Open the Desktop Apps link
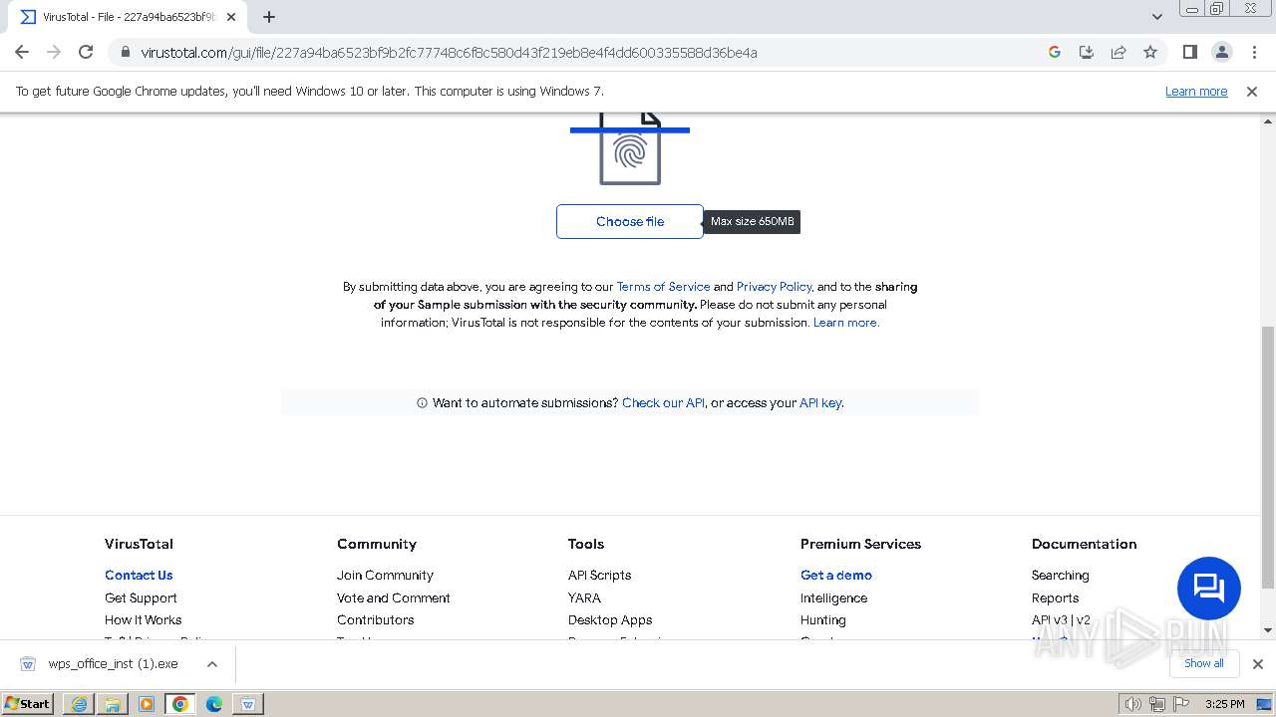The width and height of the screenshot is (1276, 717). click(x=610, y=620)
